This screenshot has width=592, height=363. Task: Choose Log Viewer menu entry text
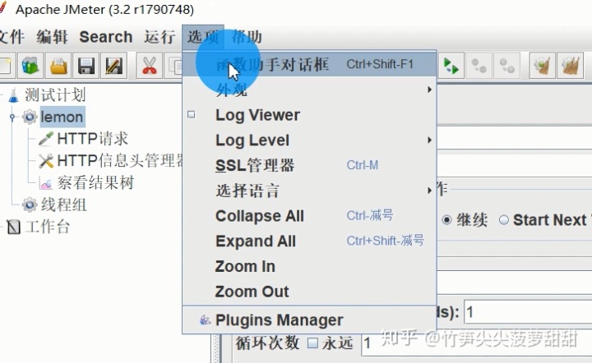257,115
